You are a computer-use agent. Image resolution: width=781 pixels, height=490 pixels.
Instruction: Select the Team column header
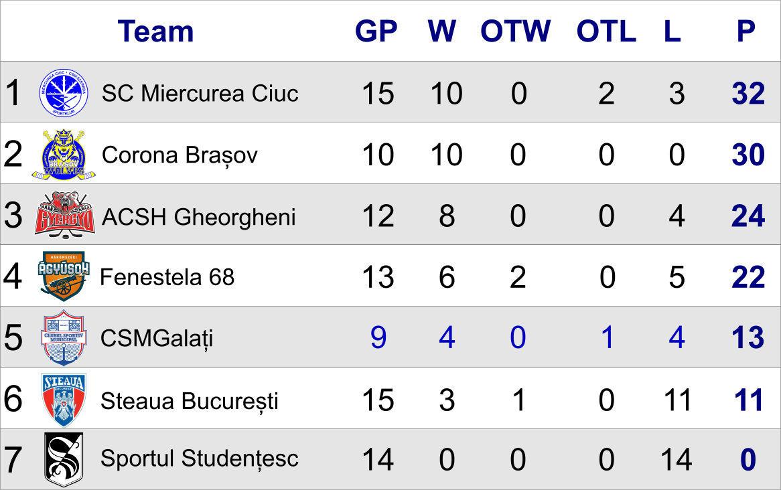coord(155,31)
